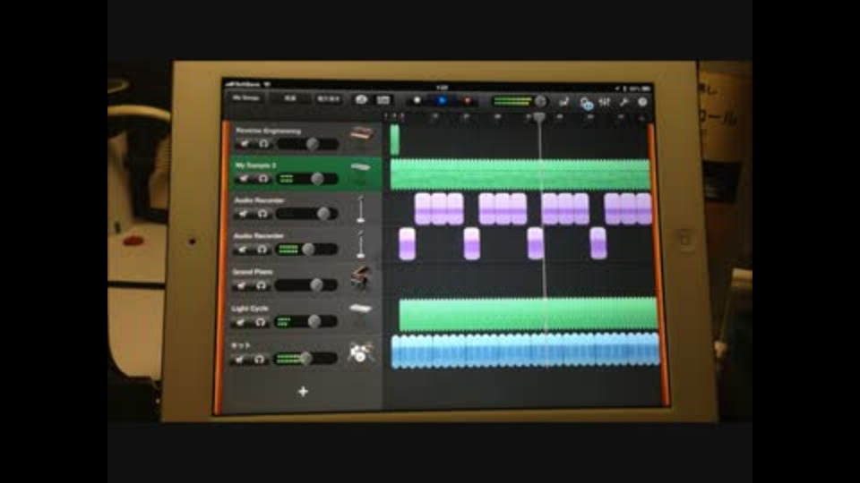Solo the Grand Piano track
The width and height of the screenshot is (860, 483).
(261, 285)
